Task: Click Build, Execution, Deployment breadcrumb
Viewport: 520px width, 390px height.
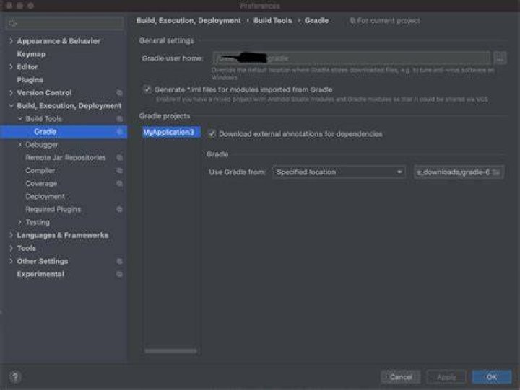Action: coord(188,20)
